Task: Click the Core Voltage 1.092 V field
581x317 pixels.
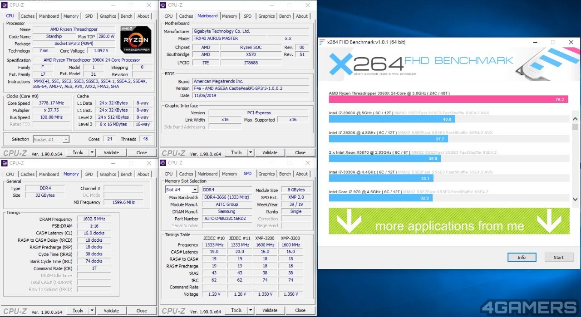Action: [x=101, y=51]
